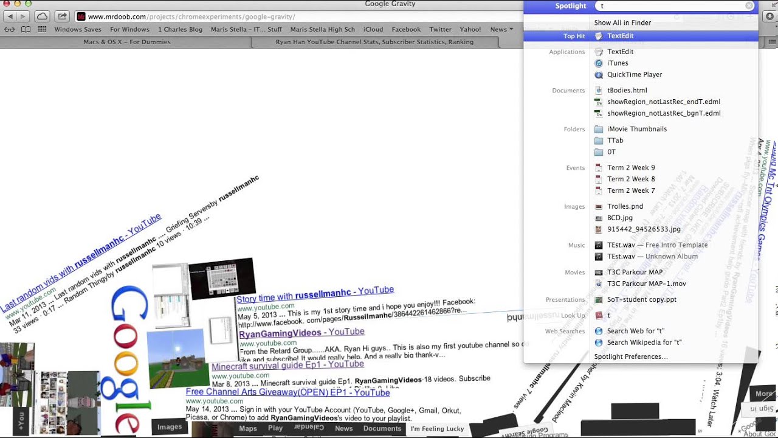Go forward with Safari's forward arrow
Image resolution: width=778 pixels, height=438 pixels.
point(23,16)
